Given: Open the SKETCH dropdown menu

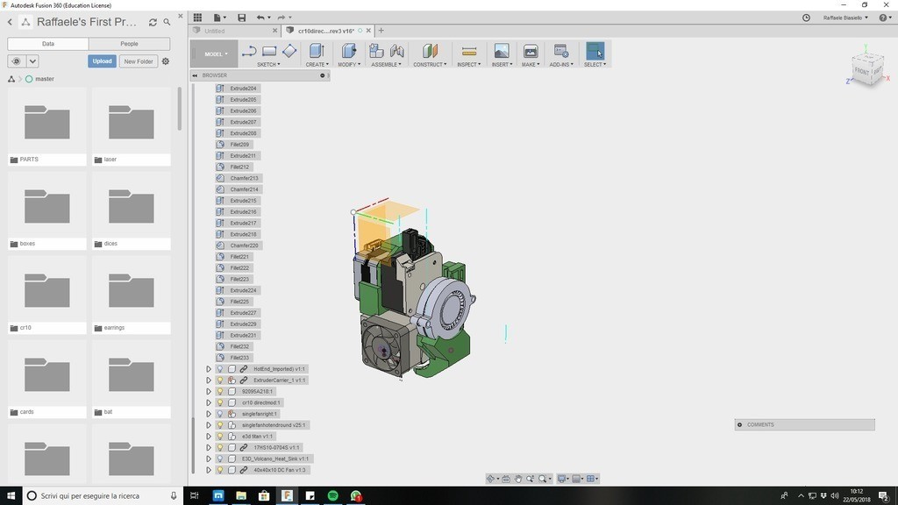Looking at the screenshot, I should (268, 65).
